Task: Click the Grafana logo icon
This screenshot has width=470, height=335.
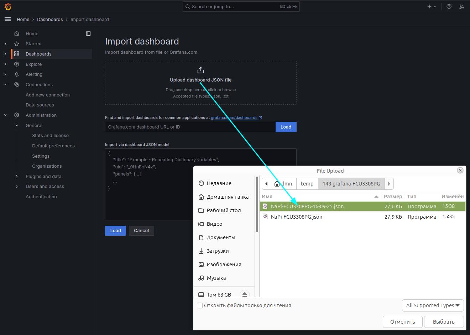Action: (x=8, y=6)
